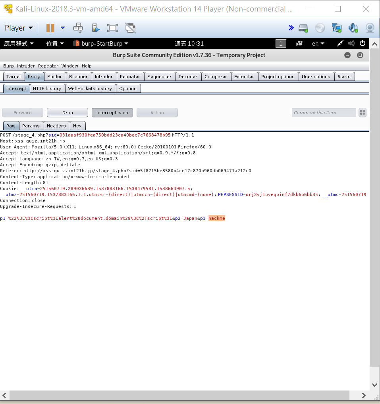Open the Kali 位置 places menu

coord(55,44)
